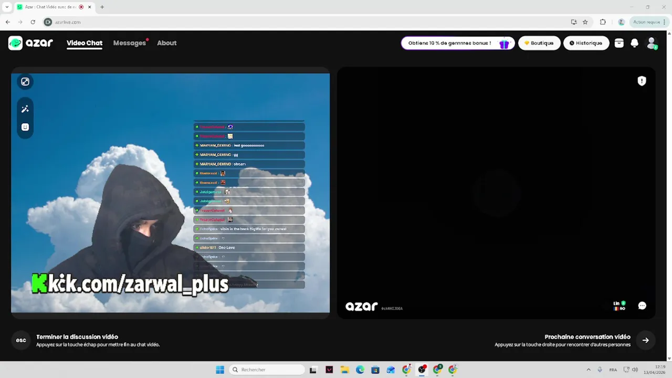The height and width of the screenshot is (378, 672).
Task: Open Microsoft Edge from taskbar
Action: pos(360,370)
